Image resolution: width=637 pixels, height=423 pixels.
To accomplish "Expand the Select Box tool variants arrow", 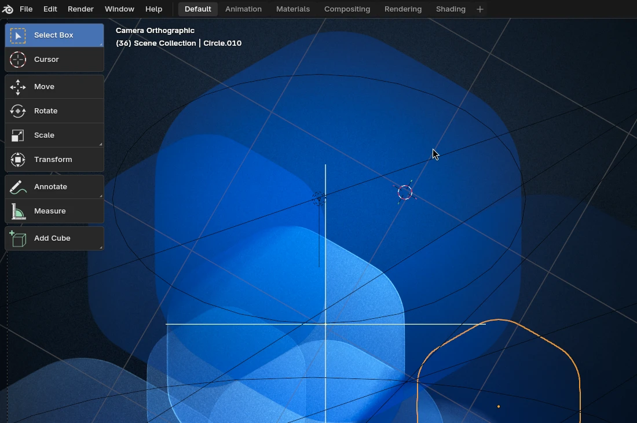I will (x=101, y=43).
